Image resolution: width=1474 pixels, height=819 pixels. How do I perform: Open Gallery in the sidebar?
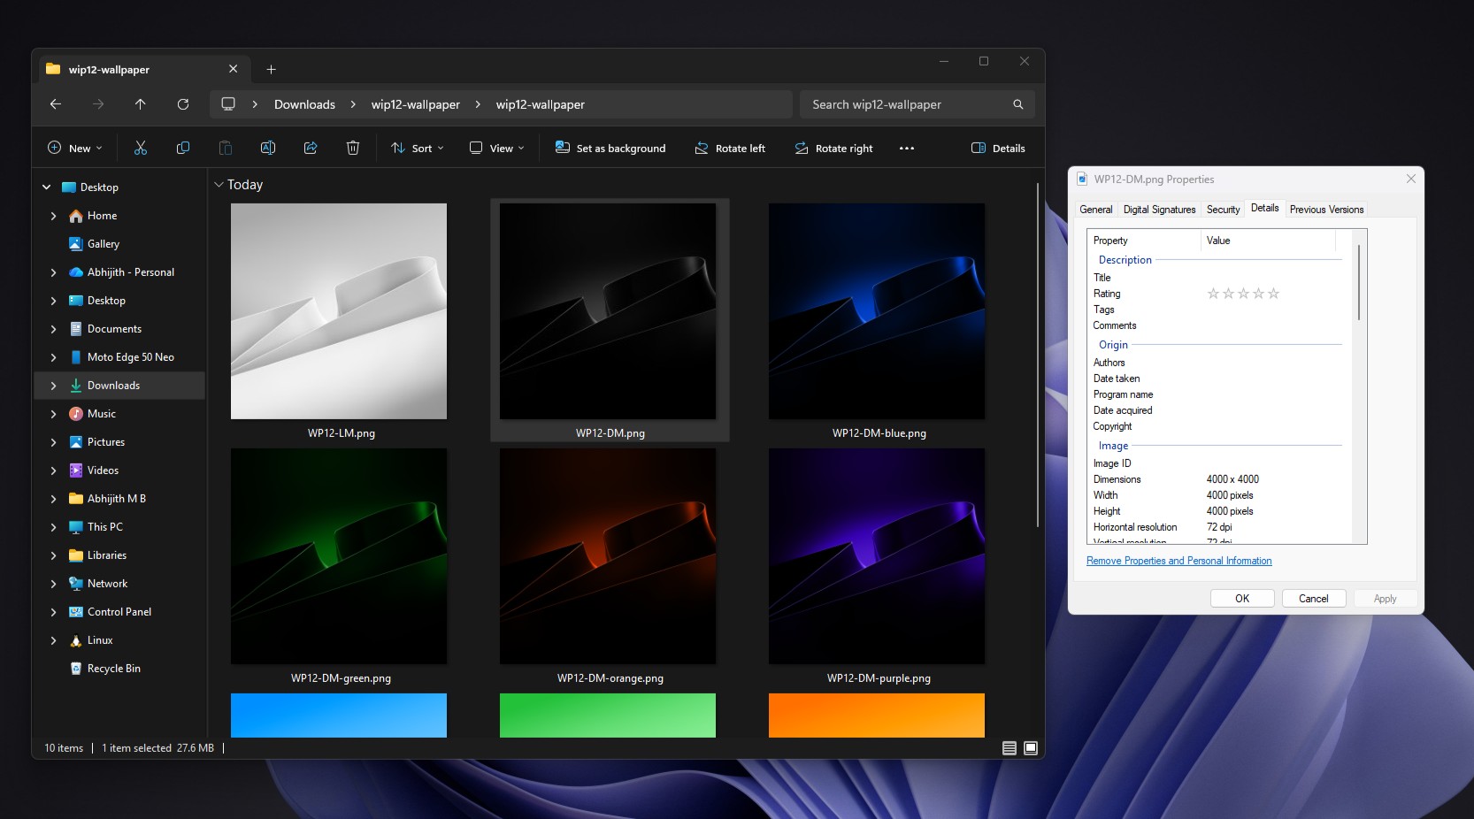104,244
